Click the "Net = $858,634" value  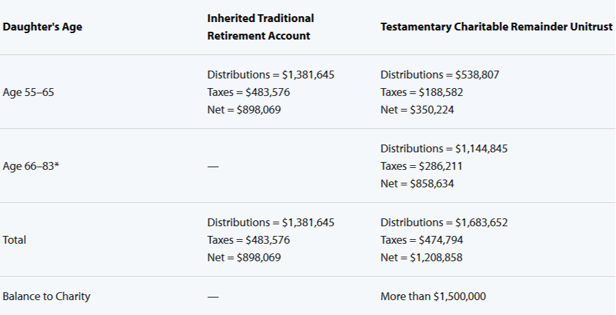(417, 183)
